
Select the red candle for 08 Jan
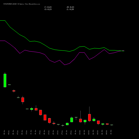23,100
